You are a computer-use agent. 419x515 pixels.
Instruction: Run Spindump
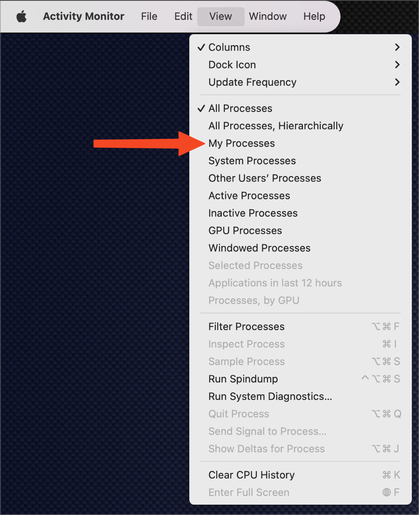(243, 379)
